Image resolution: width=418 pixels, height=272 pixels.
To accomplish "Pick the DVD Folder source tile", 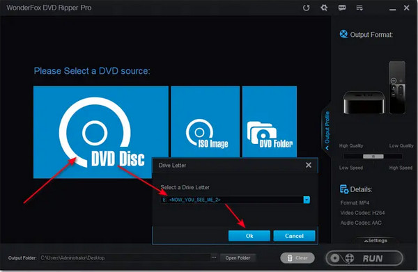I will coord(270,122).
